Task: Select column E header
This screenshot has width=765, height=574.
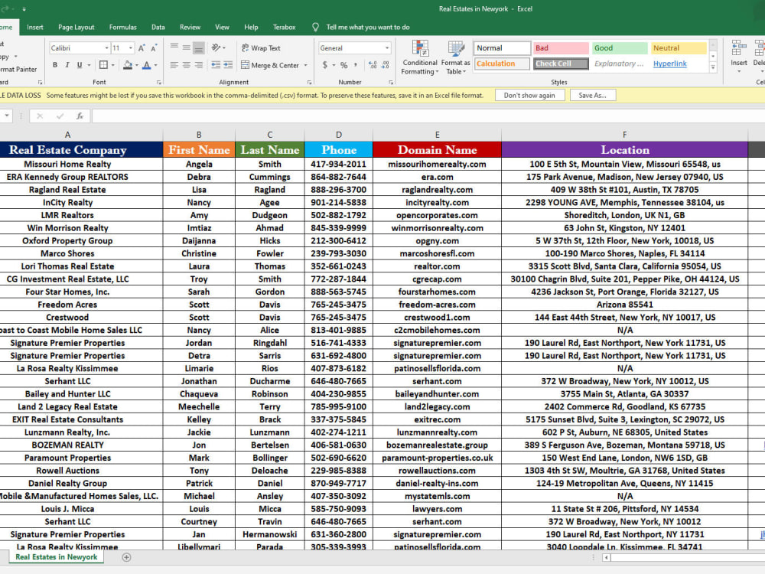Action: (437, 135)
